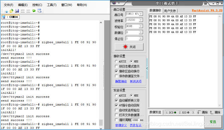The height and width of the screenshot is (130, 224).
Task: Click the 发送 send button
Action: click(213, 122)
